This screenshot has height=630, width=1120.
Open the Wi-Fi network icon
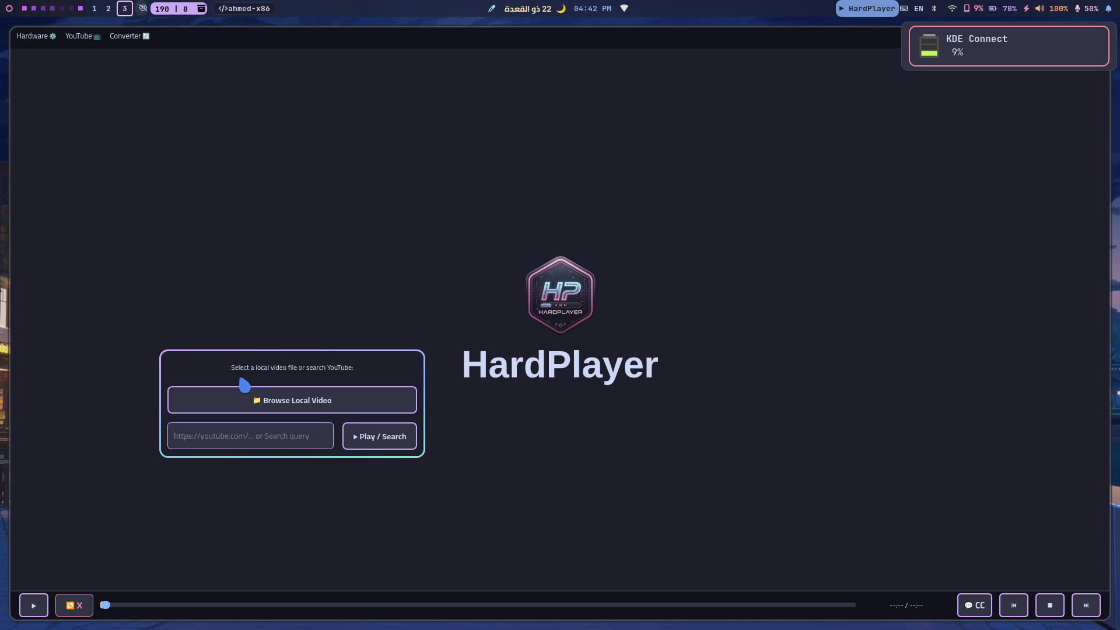point(952,9)
